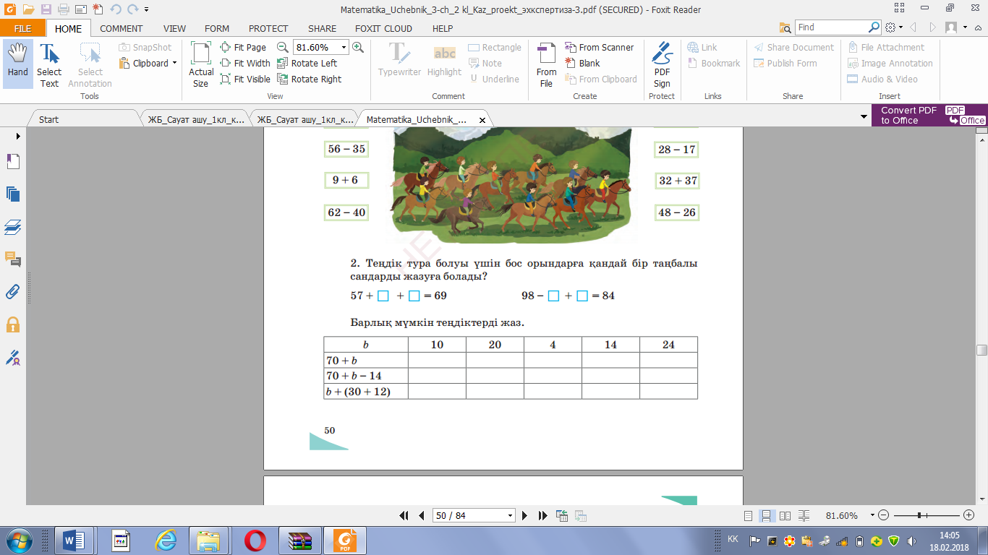Screen dimensions: 988x555
Task: Enable continuous facing view mode
Action: coord(803,516)
